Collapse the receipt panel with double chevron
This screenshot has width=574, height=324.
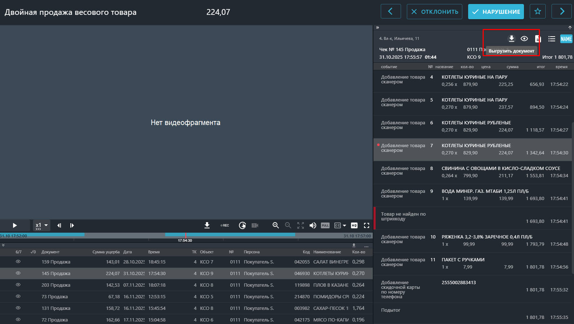click(x=377, y=28)
